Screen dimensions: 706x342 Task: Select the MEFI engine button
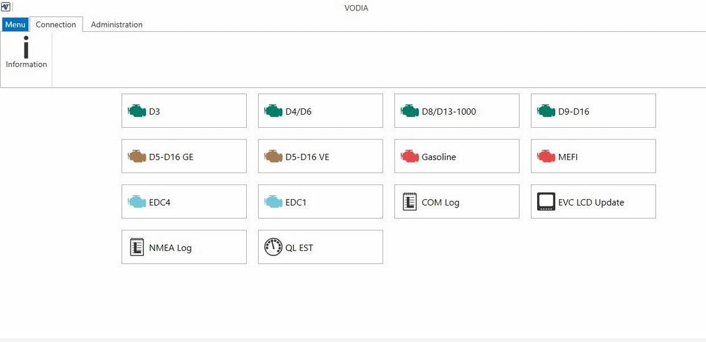(593, 156)
